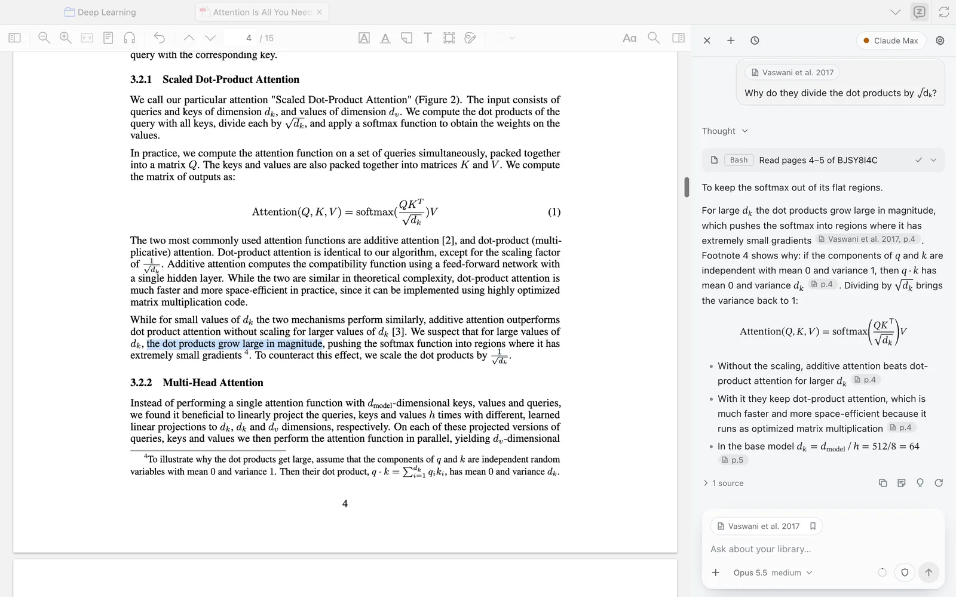Screen dimensions: 956x597
Task: Open the Aa appearance settings
Action: [629, 38]
